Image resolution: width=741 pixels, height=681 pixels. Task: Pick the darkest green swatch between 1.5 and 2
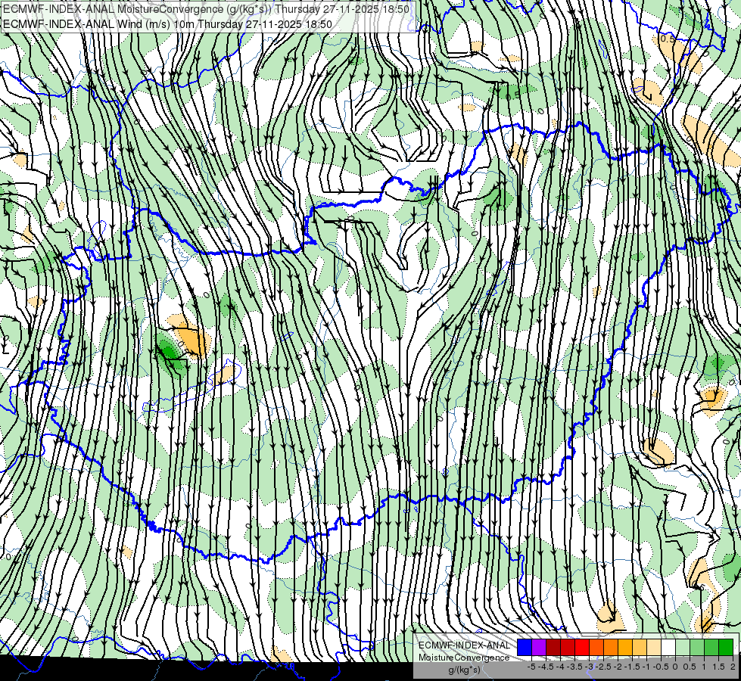click(x=726, y=648)
